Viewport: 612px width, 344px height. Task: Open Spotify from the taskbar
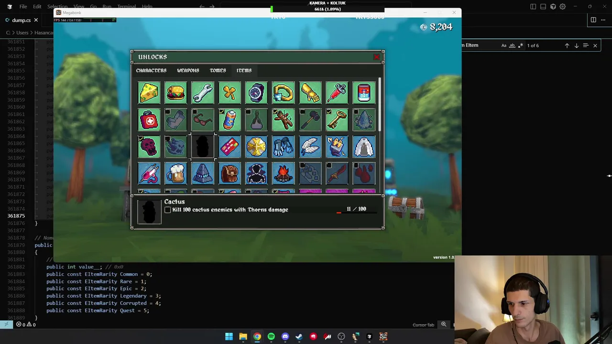tap(271, 336)
